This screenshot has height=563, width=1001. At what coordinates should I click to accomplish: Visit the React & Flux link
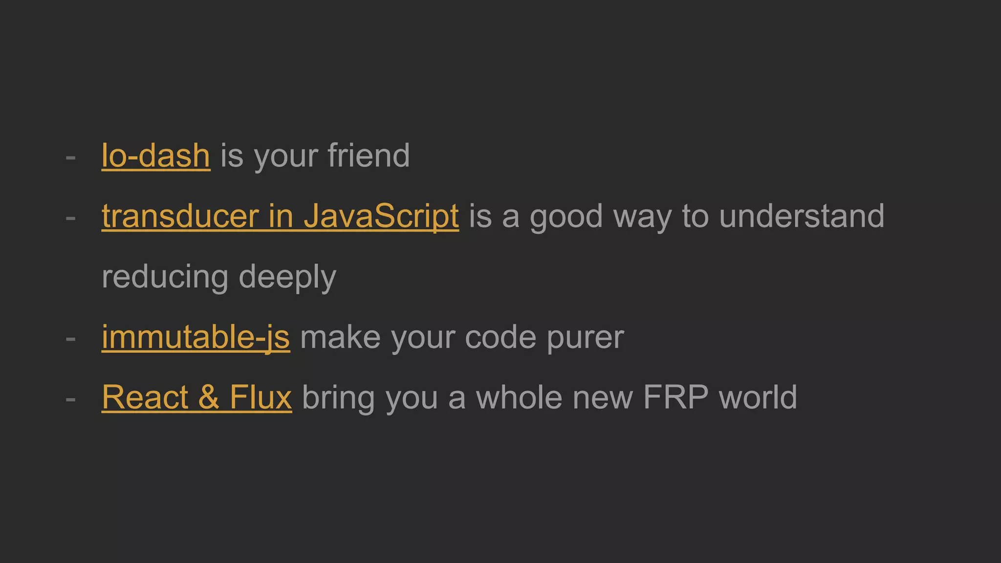tap(197, 397)
